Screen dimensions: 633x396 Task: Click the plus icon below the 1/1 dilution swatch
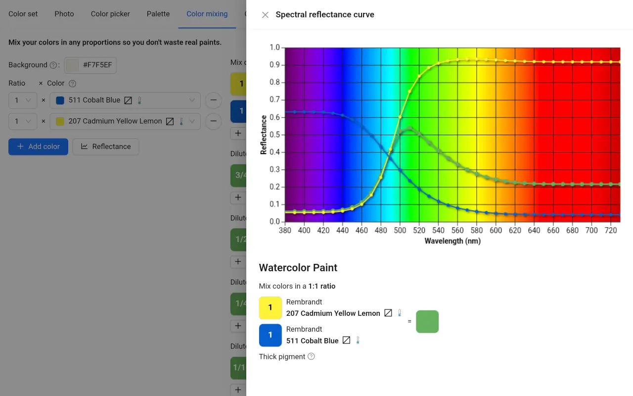pos(238,390)
